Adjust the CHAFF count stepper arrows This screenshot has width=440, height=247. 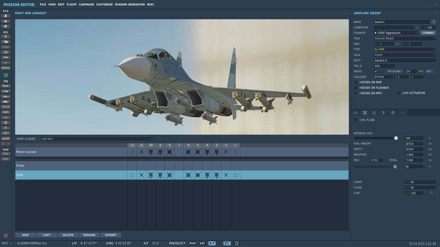407,182
